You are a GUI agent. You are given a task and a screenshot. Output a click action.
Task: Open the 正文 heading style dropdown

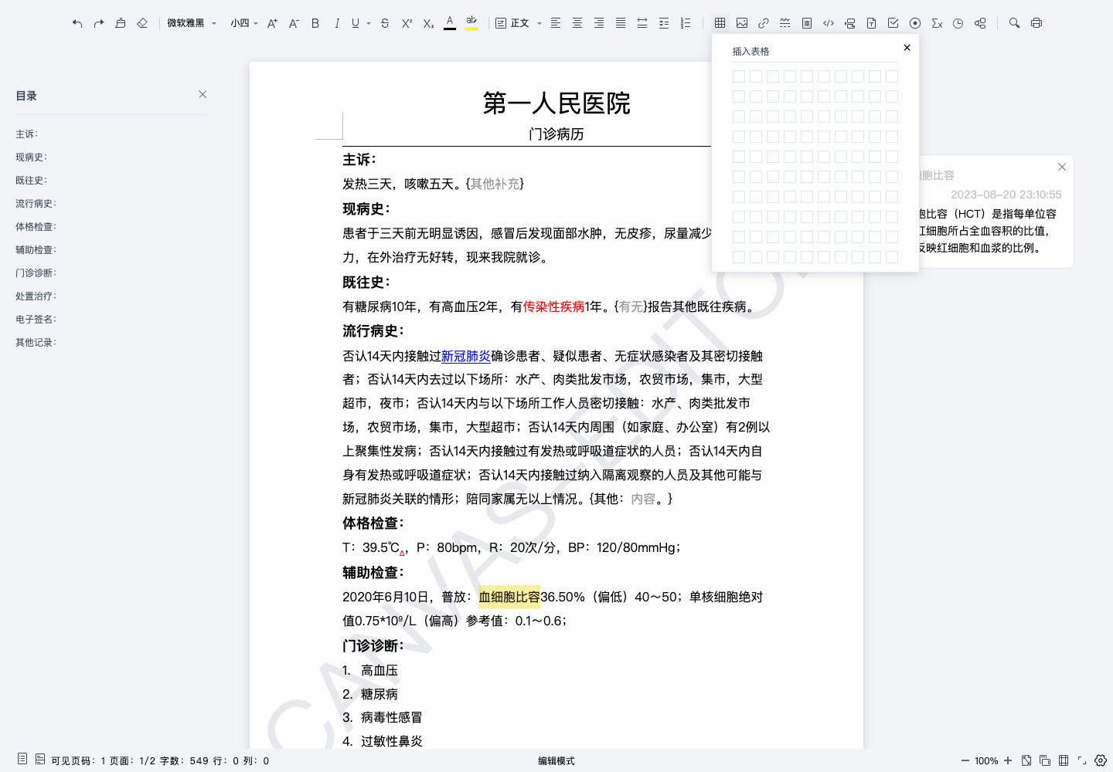(x=519, y=23)
